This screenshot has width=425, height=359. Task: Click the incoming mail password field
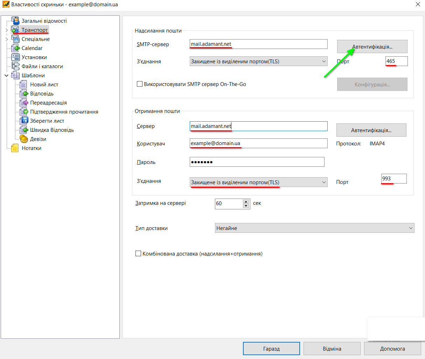(257, 162)
